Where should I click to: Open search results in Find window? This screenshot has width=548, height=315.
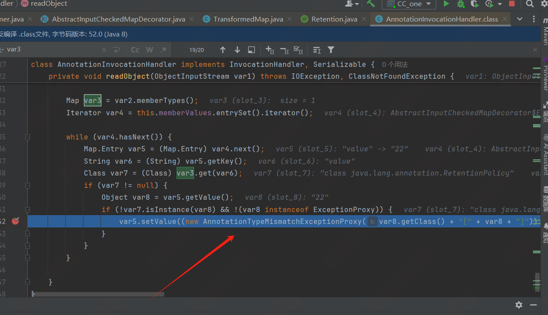251,50
